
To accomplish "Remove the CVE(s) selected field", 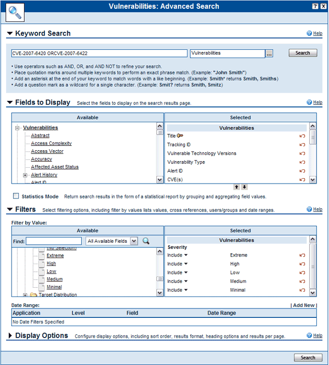I will (x=302, y=180).
